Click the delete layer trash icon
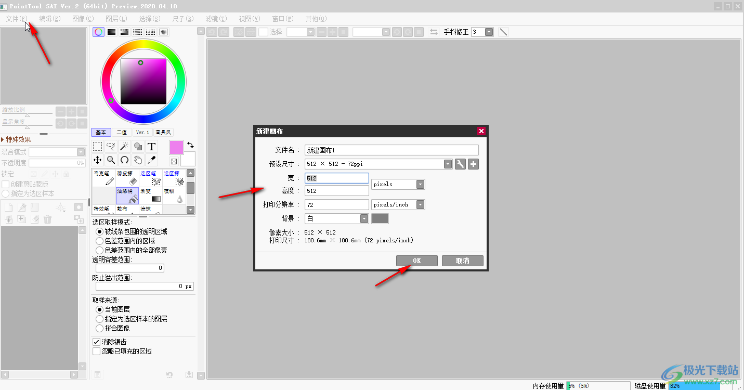This screenshot has height=390, width=744. [48, 219]
